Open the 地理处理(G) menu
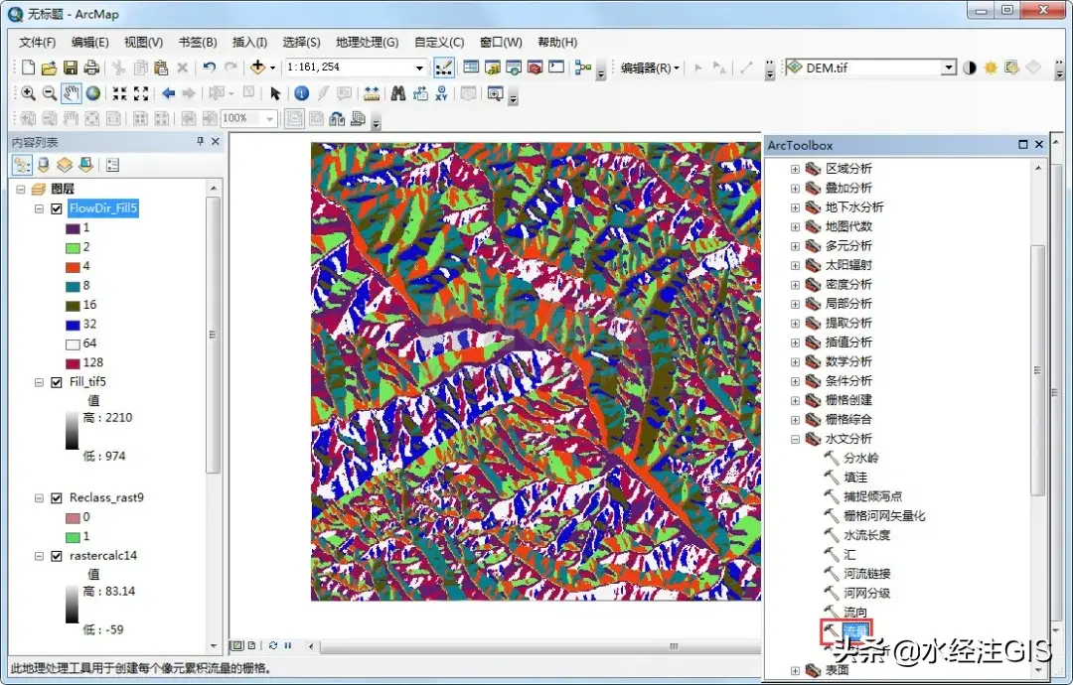1073x685 pixels. (367, 42)
